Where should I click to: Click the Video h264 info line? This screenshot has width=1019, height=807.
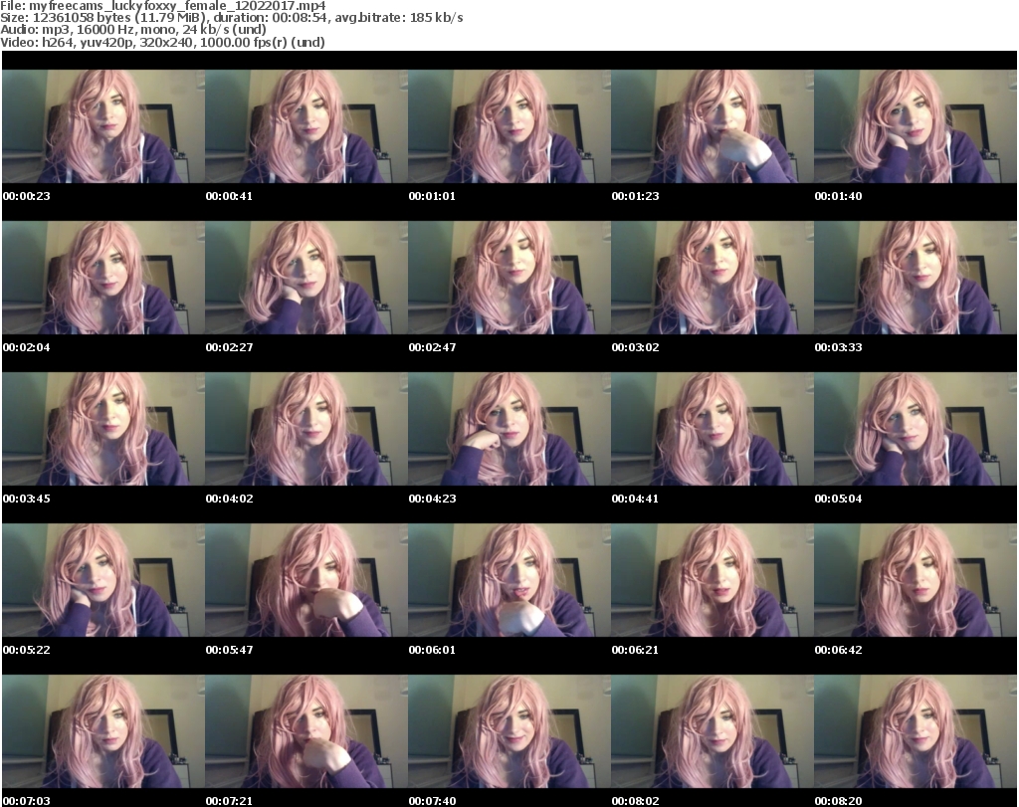pyautogui.click(x=162, y=42)
